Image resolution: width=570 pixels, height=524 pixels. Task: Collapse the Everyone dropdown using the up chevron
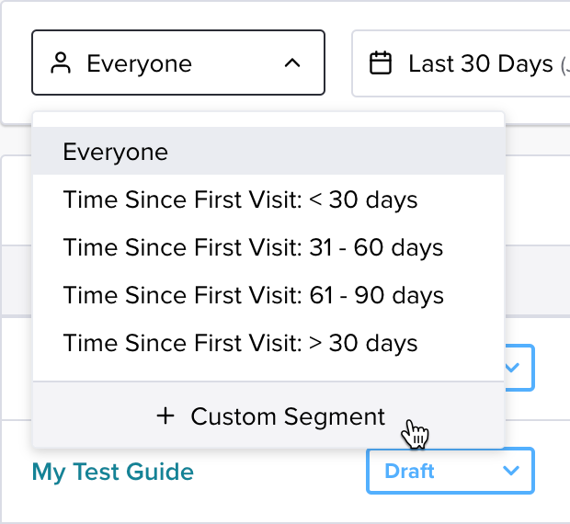click(292, 63)
